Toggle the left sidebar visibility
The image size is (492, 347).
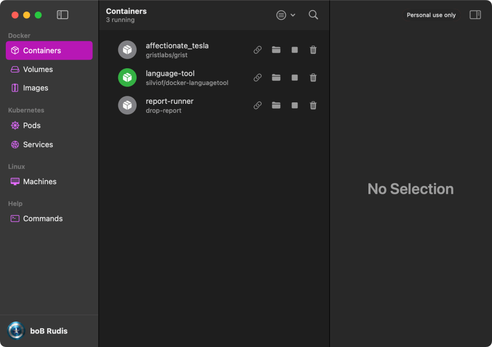[x=63, y=15]
